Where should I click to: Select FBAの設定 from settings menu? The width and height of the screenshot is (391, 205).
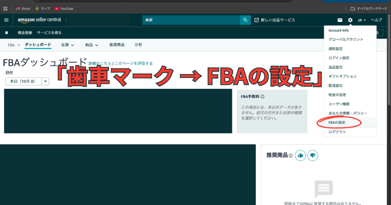coord(337,123)
